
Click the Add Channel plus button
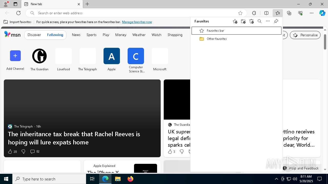click(x=15, y=56)
